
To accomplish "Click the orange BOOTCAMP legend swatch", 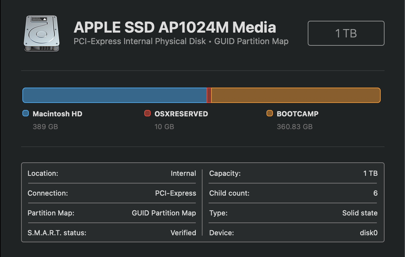I will pyautogui.click(x=270, y=113).
